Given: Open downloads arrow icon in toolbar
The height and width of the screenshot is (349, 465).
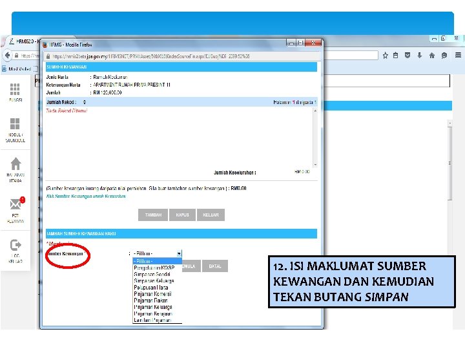Looking at the screenshot, I should [419, 55].
